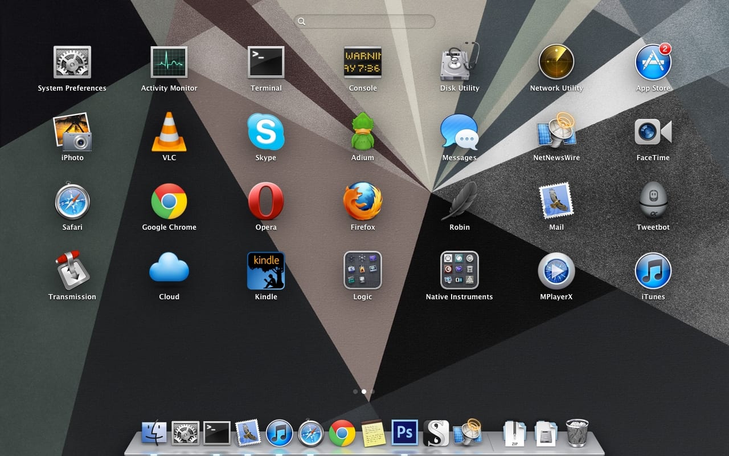Open the Adium messenger app
This screenshot has width=729, height=456.
(363, 132)
